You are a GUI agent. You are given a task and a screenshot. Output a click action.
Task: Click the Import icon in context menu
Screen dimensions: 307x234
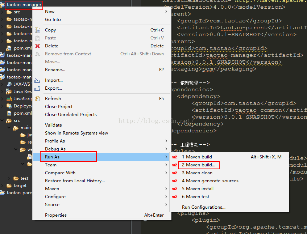pyautogui.click(x=37, y=80)
